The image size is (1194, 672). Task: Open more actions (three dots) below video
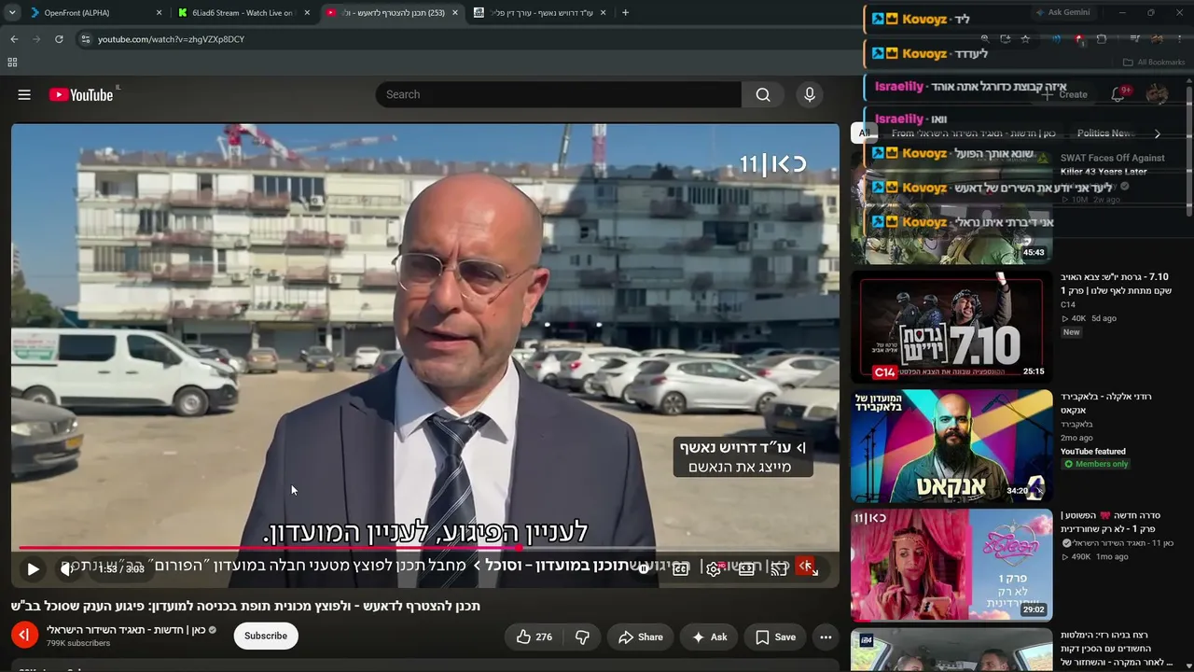tap(826, 637)
